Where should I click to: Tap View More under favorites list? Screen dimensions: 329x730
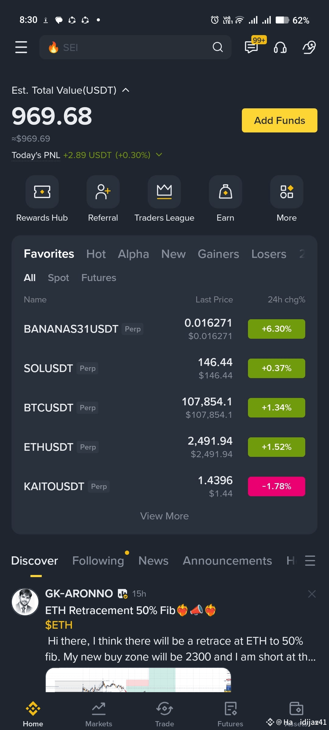tap(164, 516)
